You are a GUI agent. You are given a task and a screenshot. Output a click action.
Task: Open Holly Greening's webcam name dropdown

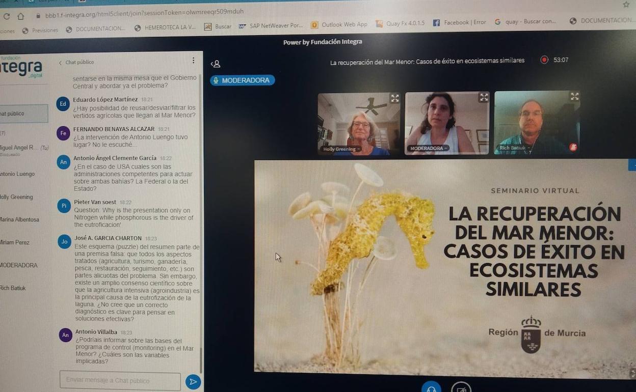click(x=341, y=149)
